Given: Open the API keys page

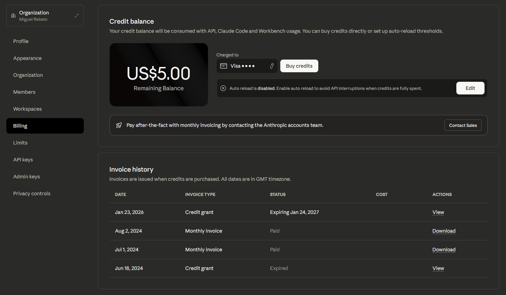Looking at the screenshot, I should (23, 159).
